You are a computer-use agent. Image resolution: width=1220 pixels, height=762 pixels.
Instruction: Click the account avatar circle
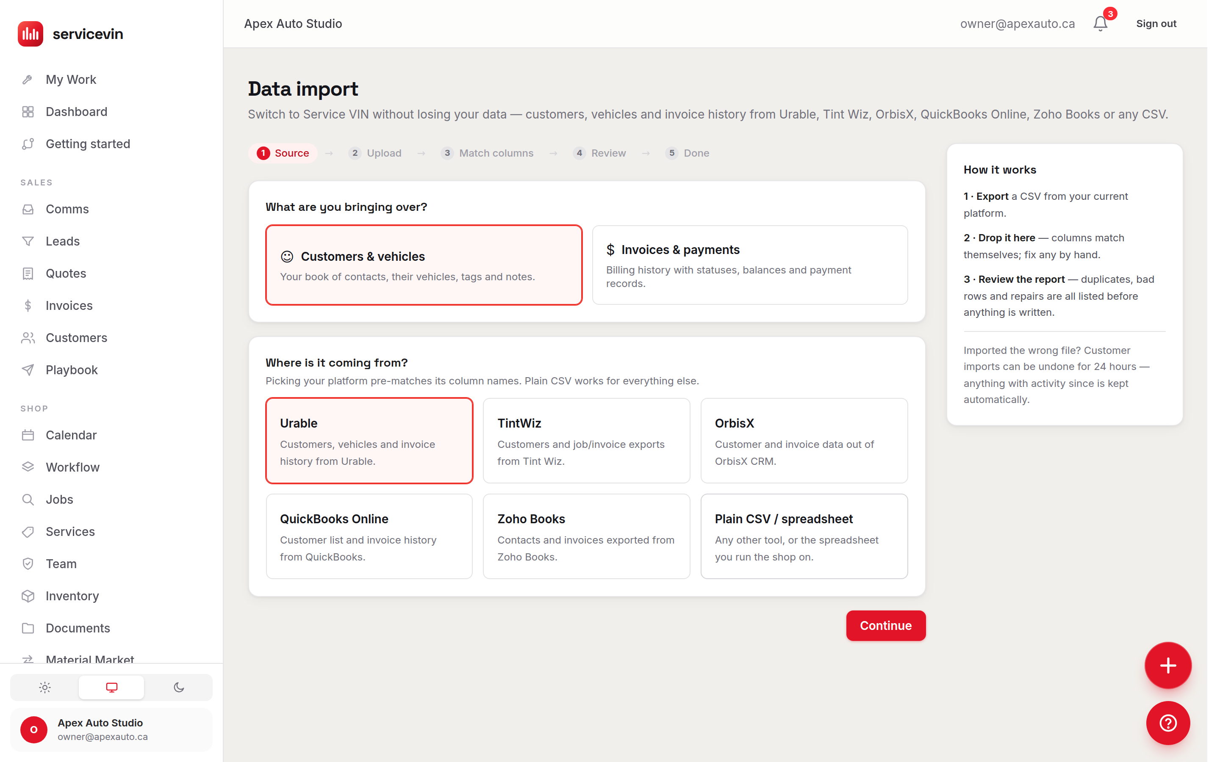point(34,730)
